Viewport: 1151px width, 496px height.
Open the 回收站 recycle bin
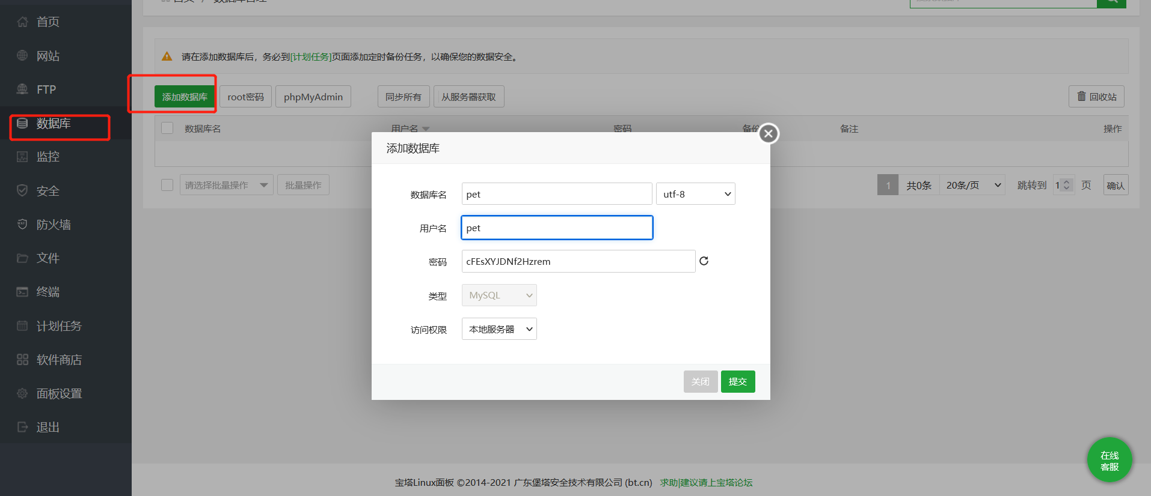[x=1096, y=97]
